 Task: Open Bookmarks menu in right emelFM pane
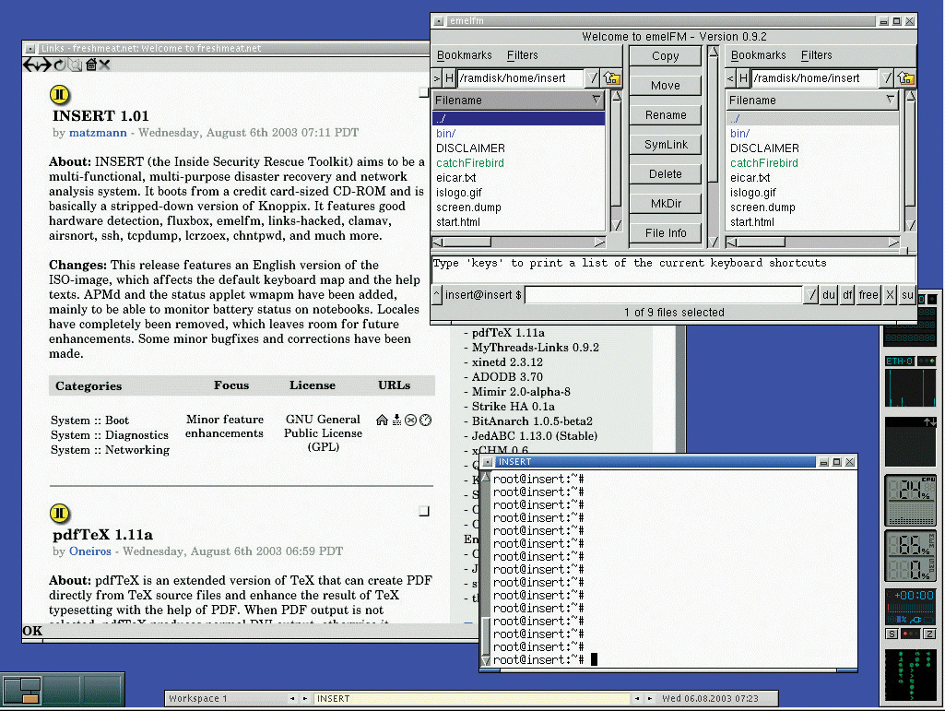pyautogui.click(x=758, y=55)
